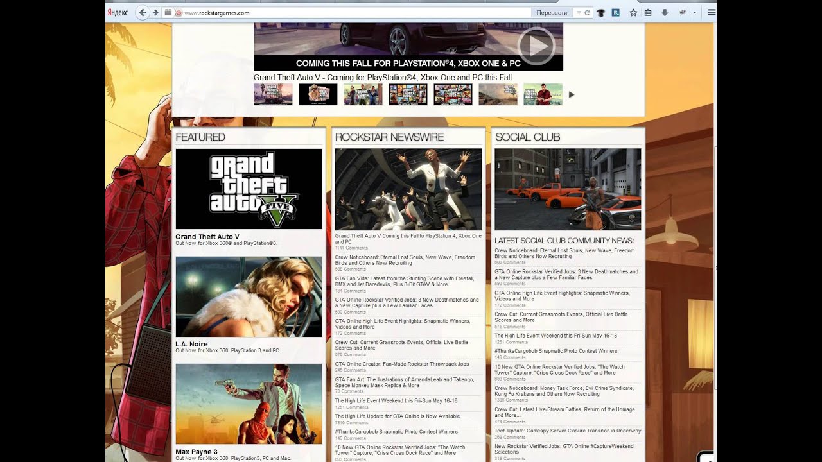The height and width of the screenshot is (462, 822).
Task: Click the Яндекс logo button
Action: [117, 12]
